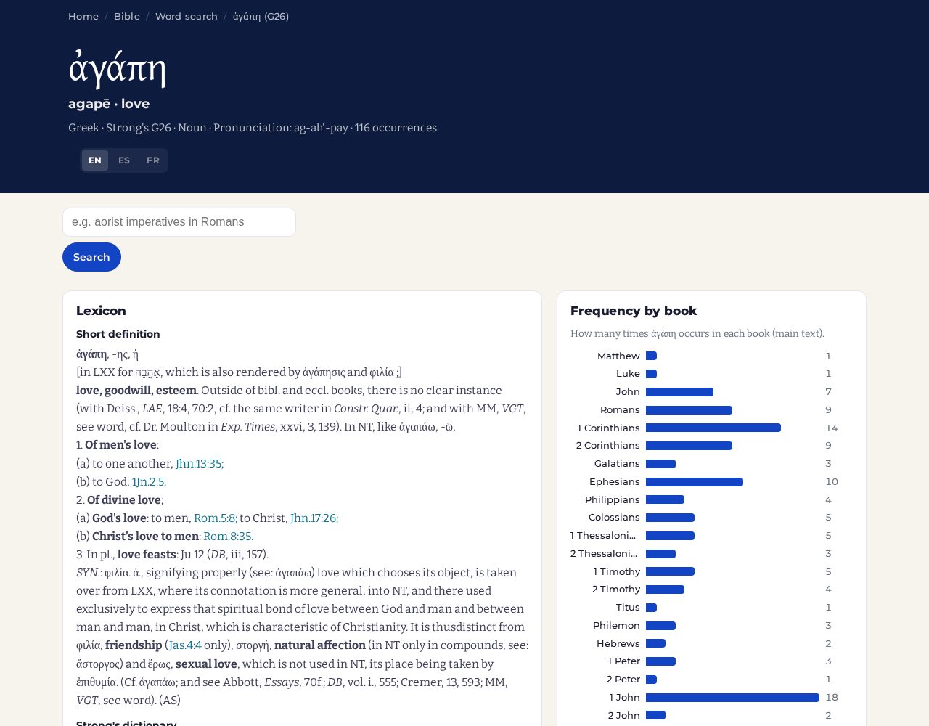The image size is (929, 726).
Task: Click the Philippians book label
Action: point(613,499)
